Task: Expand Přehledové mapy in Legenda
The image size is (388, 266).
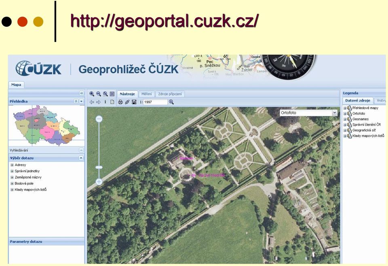Action: (x=345, y=108)
